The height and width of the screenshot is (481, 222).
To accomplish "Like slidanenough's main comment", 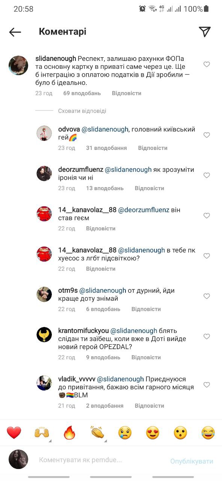I will click(x=207, y=65).
